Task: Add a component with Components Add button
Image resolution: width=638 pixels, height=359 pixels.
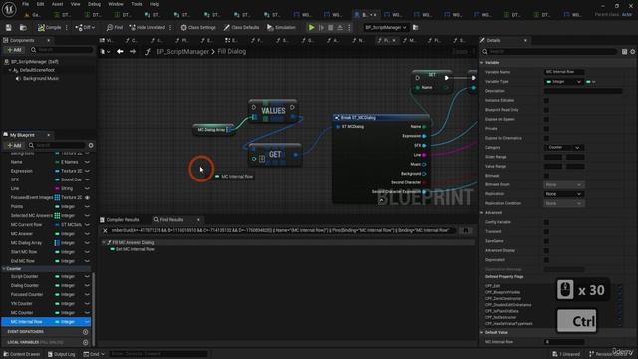Action: point(14,50)
